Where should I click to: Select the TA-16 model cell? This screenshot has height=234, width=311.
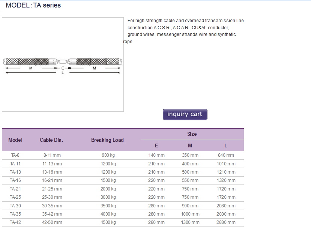(15, 180)
